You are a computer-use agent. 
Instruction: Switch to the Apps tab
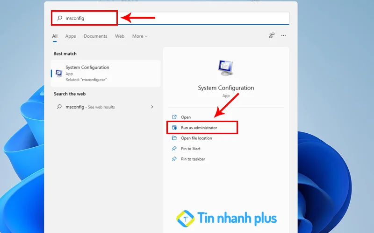coord(71,36)
